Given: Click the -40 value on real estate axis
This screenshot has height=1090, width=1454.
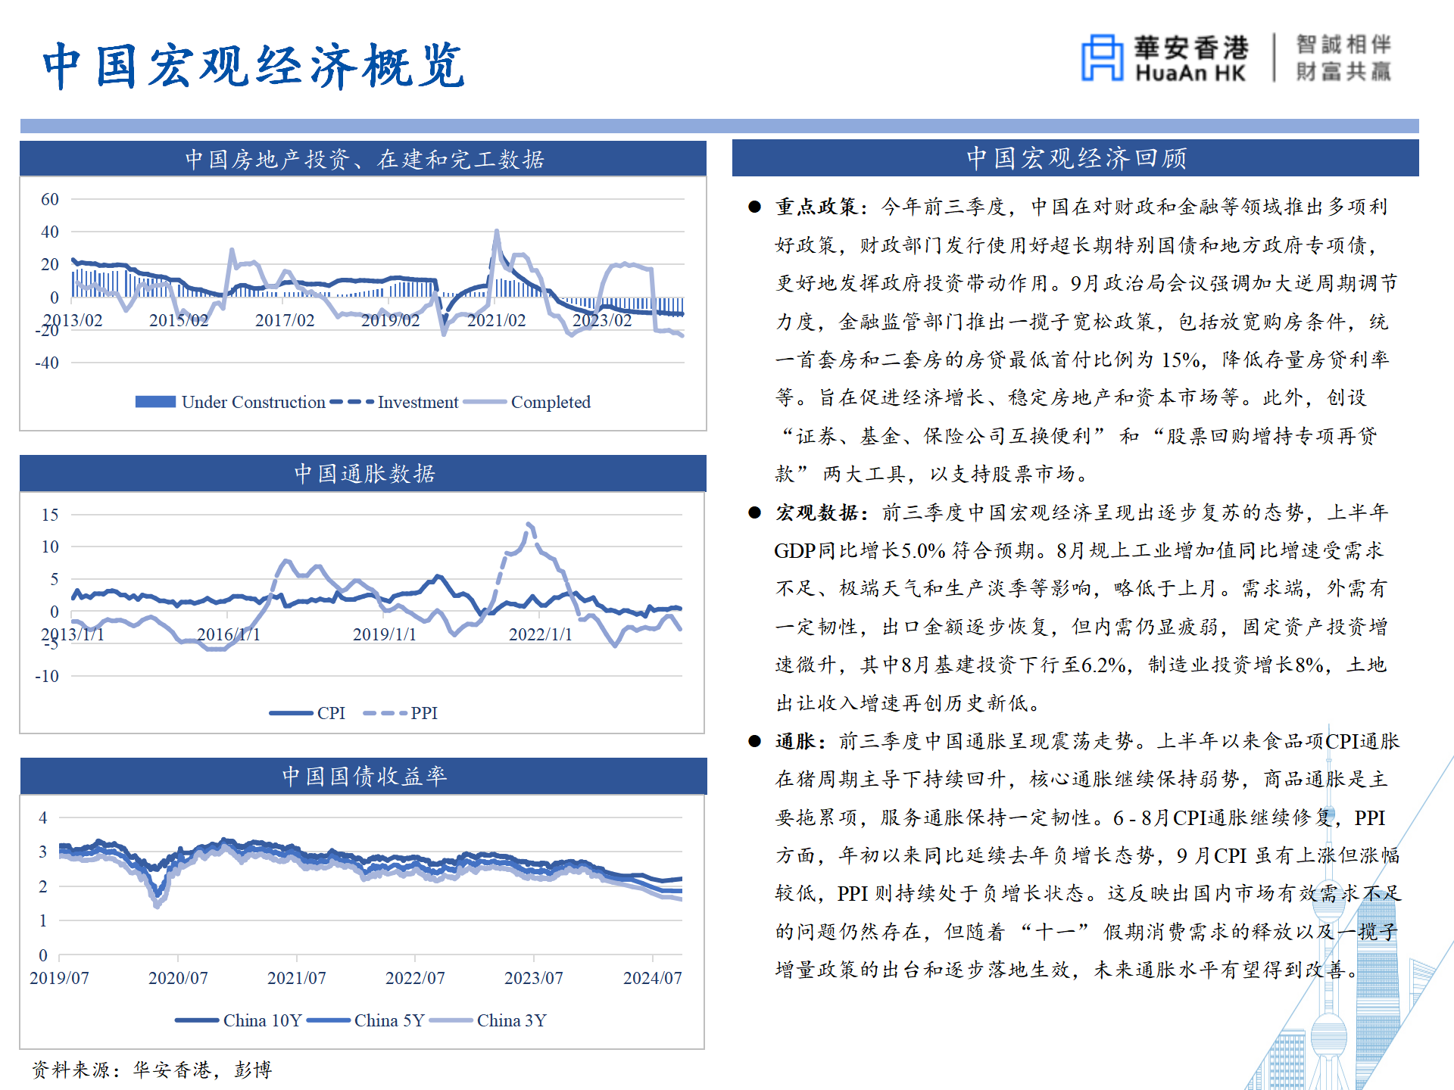Looking at the screenshot, I should pyautogui.click(x=47, y=363).
